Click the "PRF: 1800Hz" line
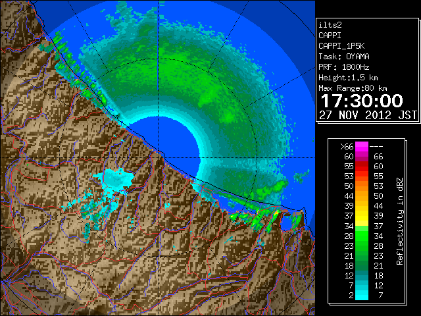 (x=344, y=67)
